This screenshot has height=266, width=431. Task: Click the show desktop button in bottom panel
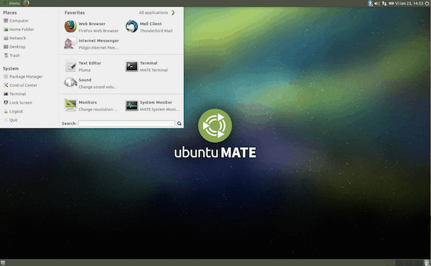coord(3,263)
